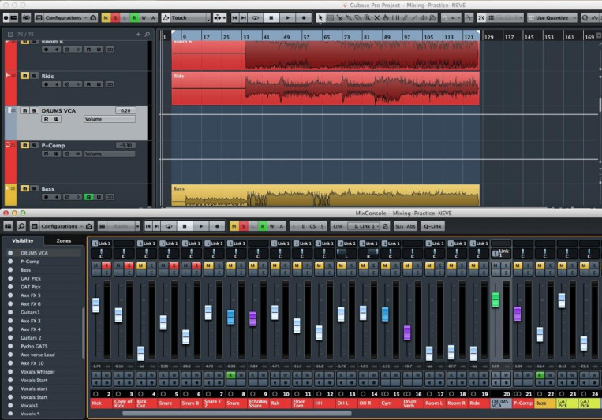Switch to the Zones tab
602x420 pixels.
[64, 241]
